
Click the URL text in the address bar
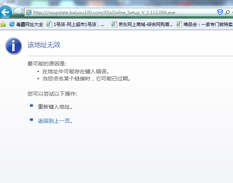coord(104,12)
